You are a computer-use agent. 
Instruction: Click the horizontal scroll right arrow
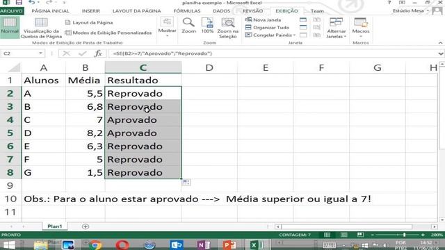click(x=434, y=226)
